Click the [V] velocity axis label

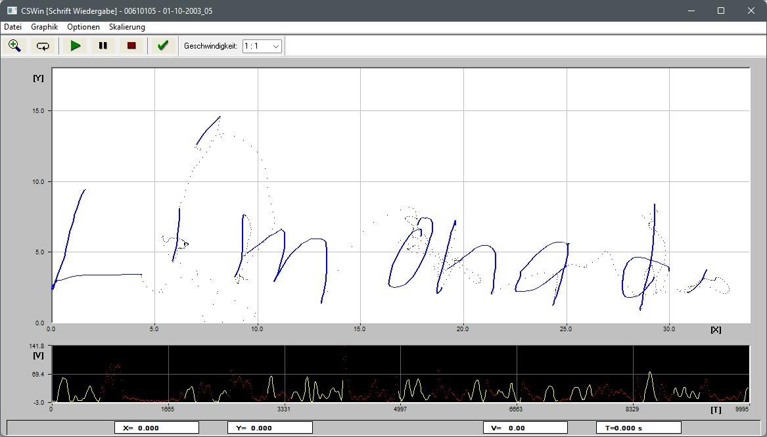[x=38, y=356]
